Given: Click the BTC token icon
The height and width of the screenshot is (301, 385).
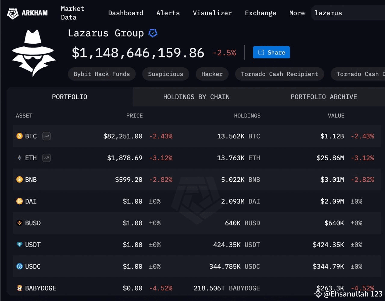Looking at the screenshot, I should [19, 136].
